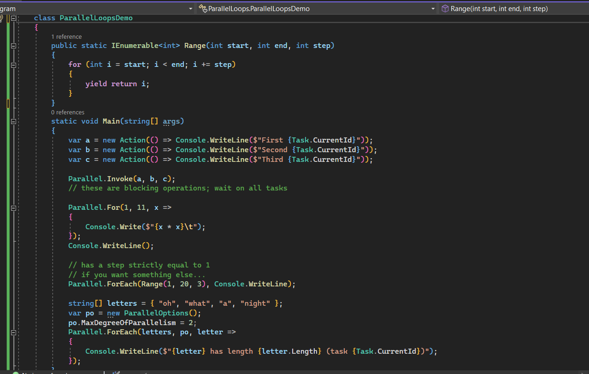Click the "First {Task.CurrentId}" string

307,140
